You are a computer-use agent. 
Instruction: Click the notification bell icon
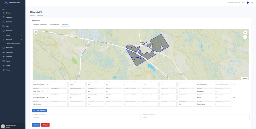pyautogui.click(x=243, y=3)
